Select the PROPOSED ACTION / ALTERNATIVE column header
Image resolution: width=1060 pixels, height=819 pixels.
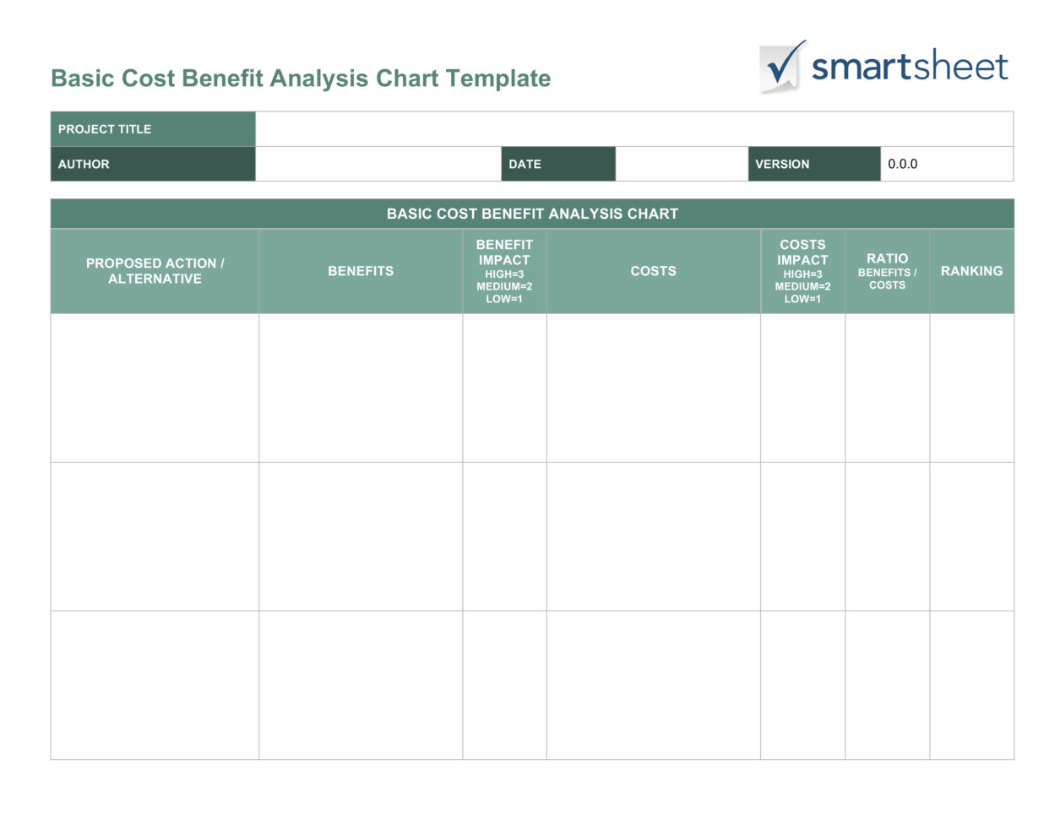click(x=155, y=270)
